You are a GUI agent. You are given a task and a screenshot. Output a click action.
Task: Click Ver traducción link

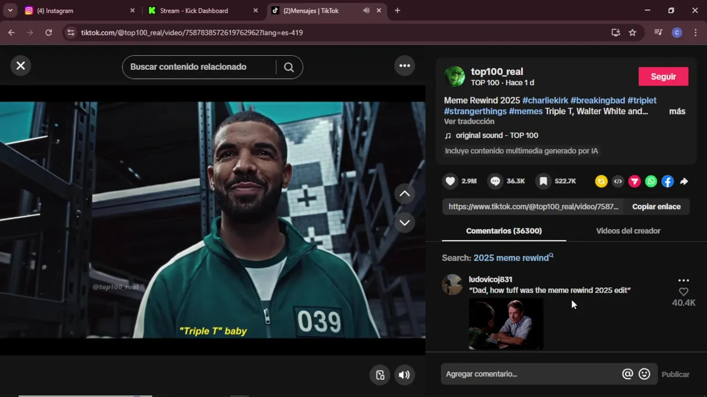point(469,121)
